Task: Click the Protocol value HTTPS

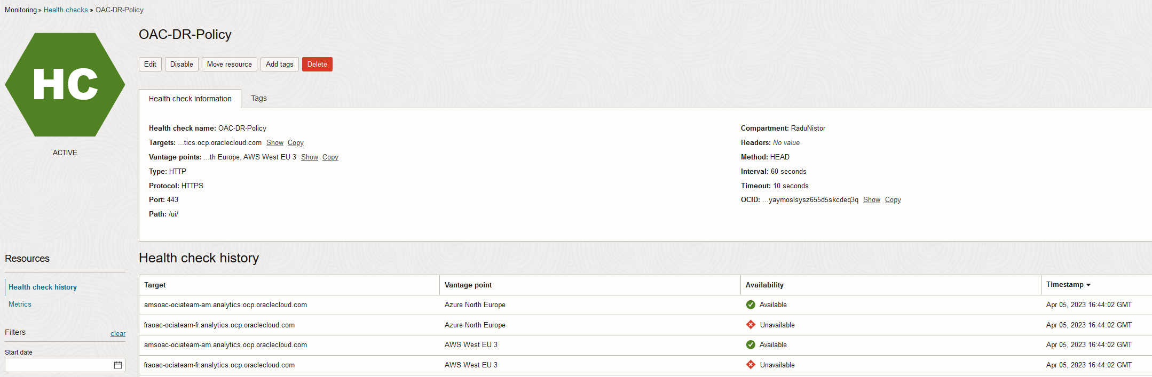Action: point(192,186)
